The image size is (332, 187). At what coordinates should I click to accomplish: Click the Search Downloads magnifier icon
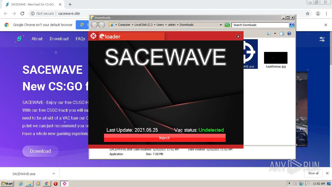pos(292,25)
